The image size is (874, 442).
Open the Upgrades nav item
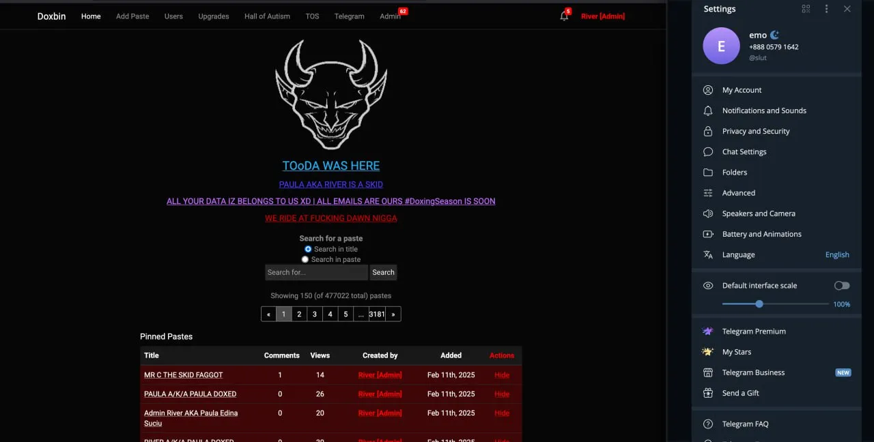tap(214, 16)
